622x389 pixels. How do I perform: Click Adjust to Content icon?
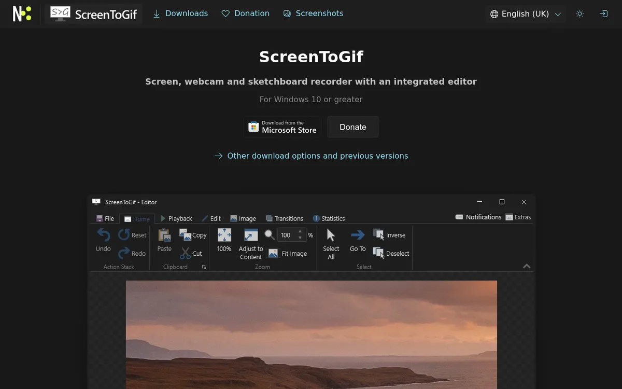click(251, 235)
